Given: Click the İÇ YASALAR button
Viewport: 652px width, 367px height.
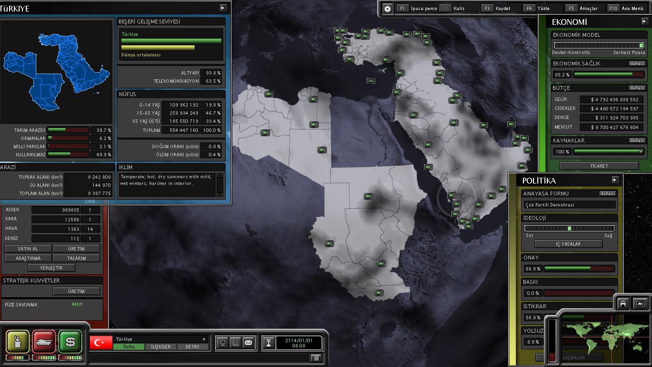Looking at the screenshot, I should tap(568, 244).
